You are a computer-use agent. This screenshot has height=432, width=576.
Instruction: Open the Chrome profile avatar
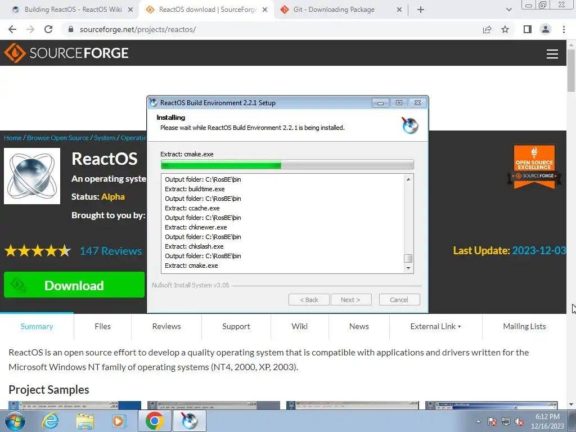[546, 29]
